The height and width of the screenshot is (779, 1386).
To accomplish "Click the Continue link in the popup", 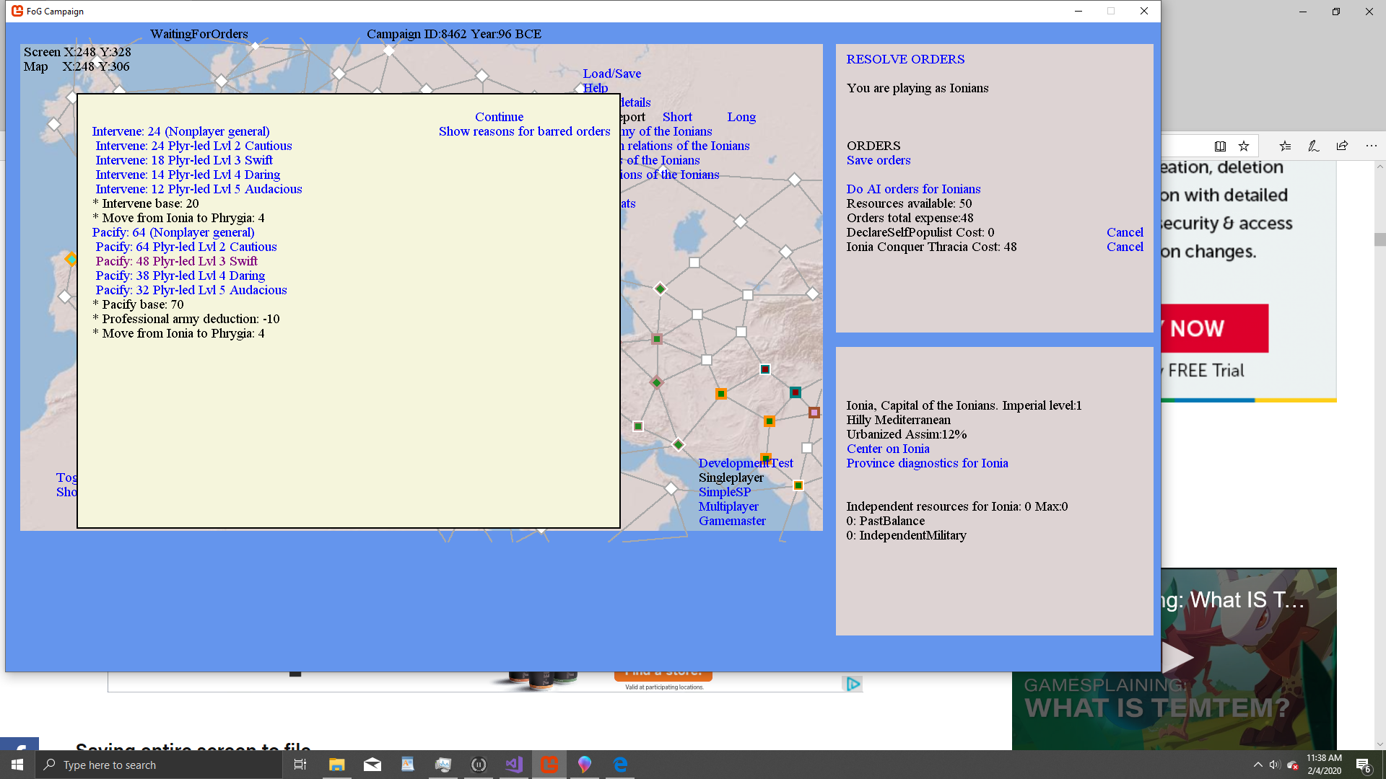I will point(499,117).
